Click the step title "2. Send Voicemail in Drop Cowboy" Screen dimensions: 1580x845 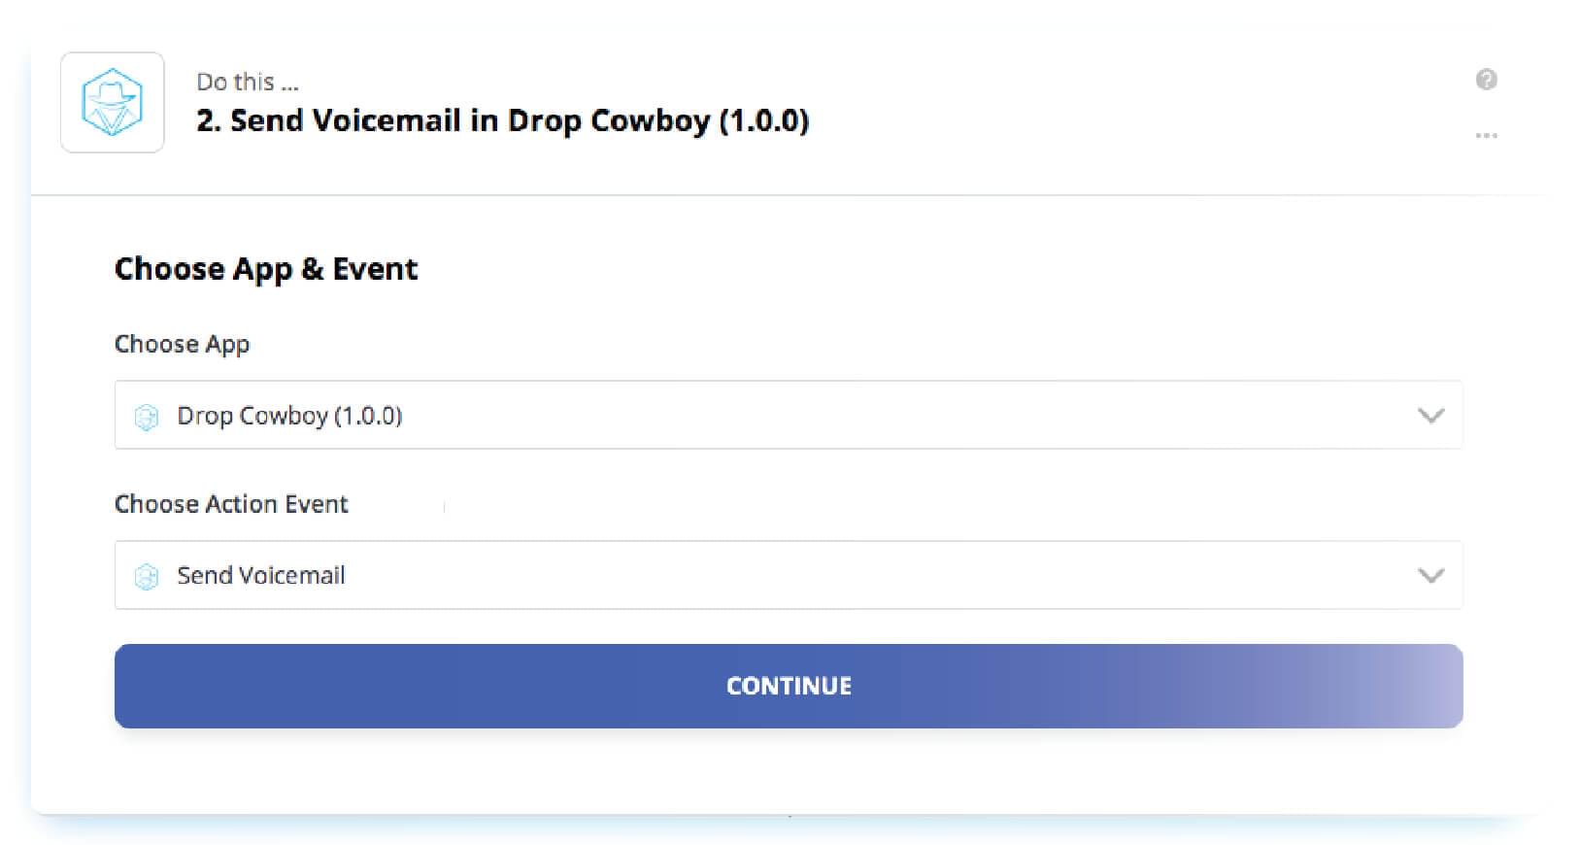point(502,121)
